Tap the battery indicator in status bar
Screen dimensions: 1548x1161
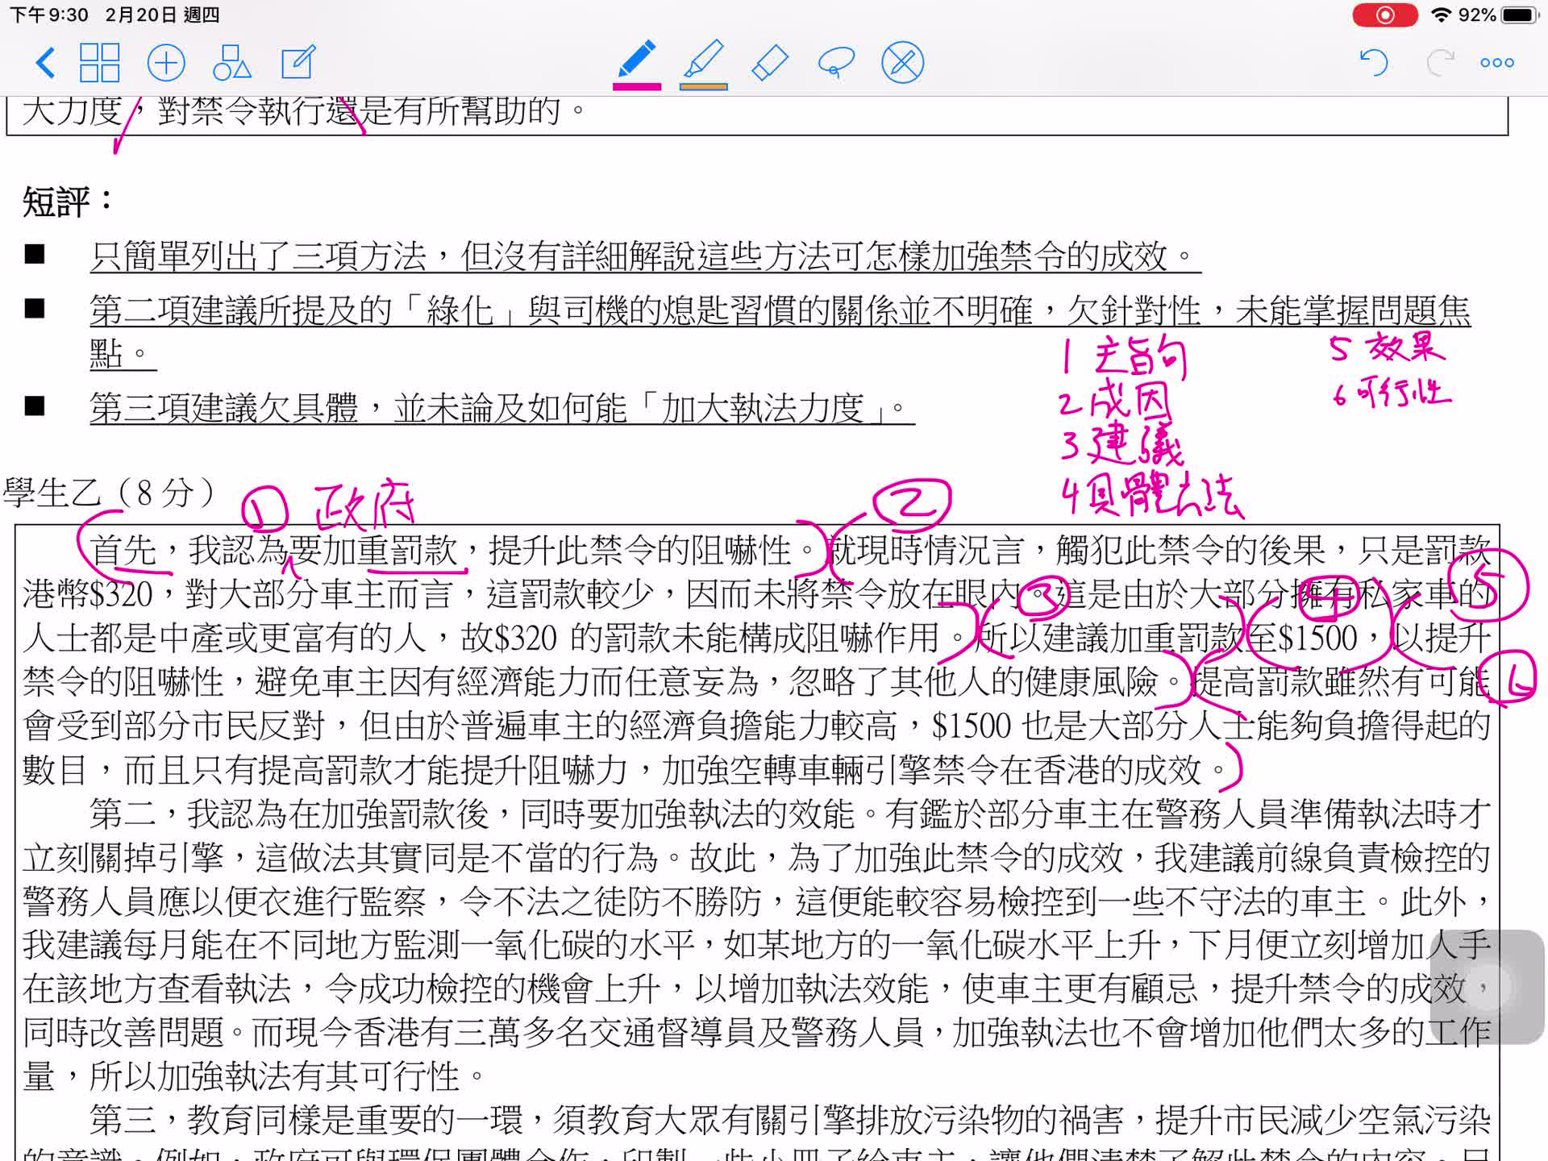pyautogui.click(x=1519, y=15)
